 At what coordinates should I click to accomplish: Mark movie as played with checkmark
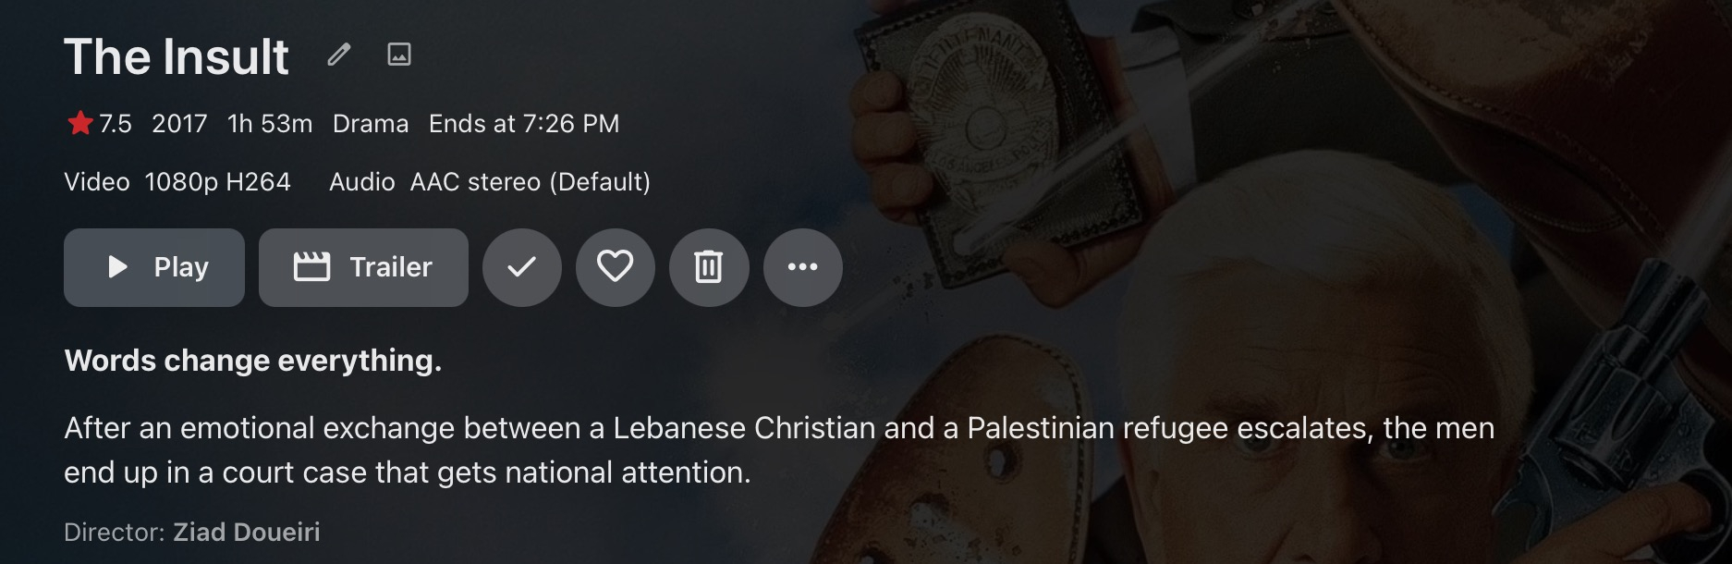click(521, 267)
